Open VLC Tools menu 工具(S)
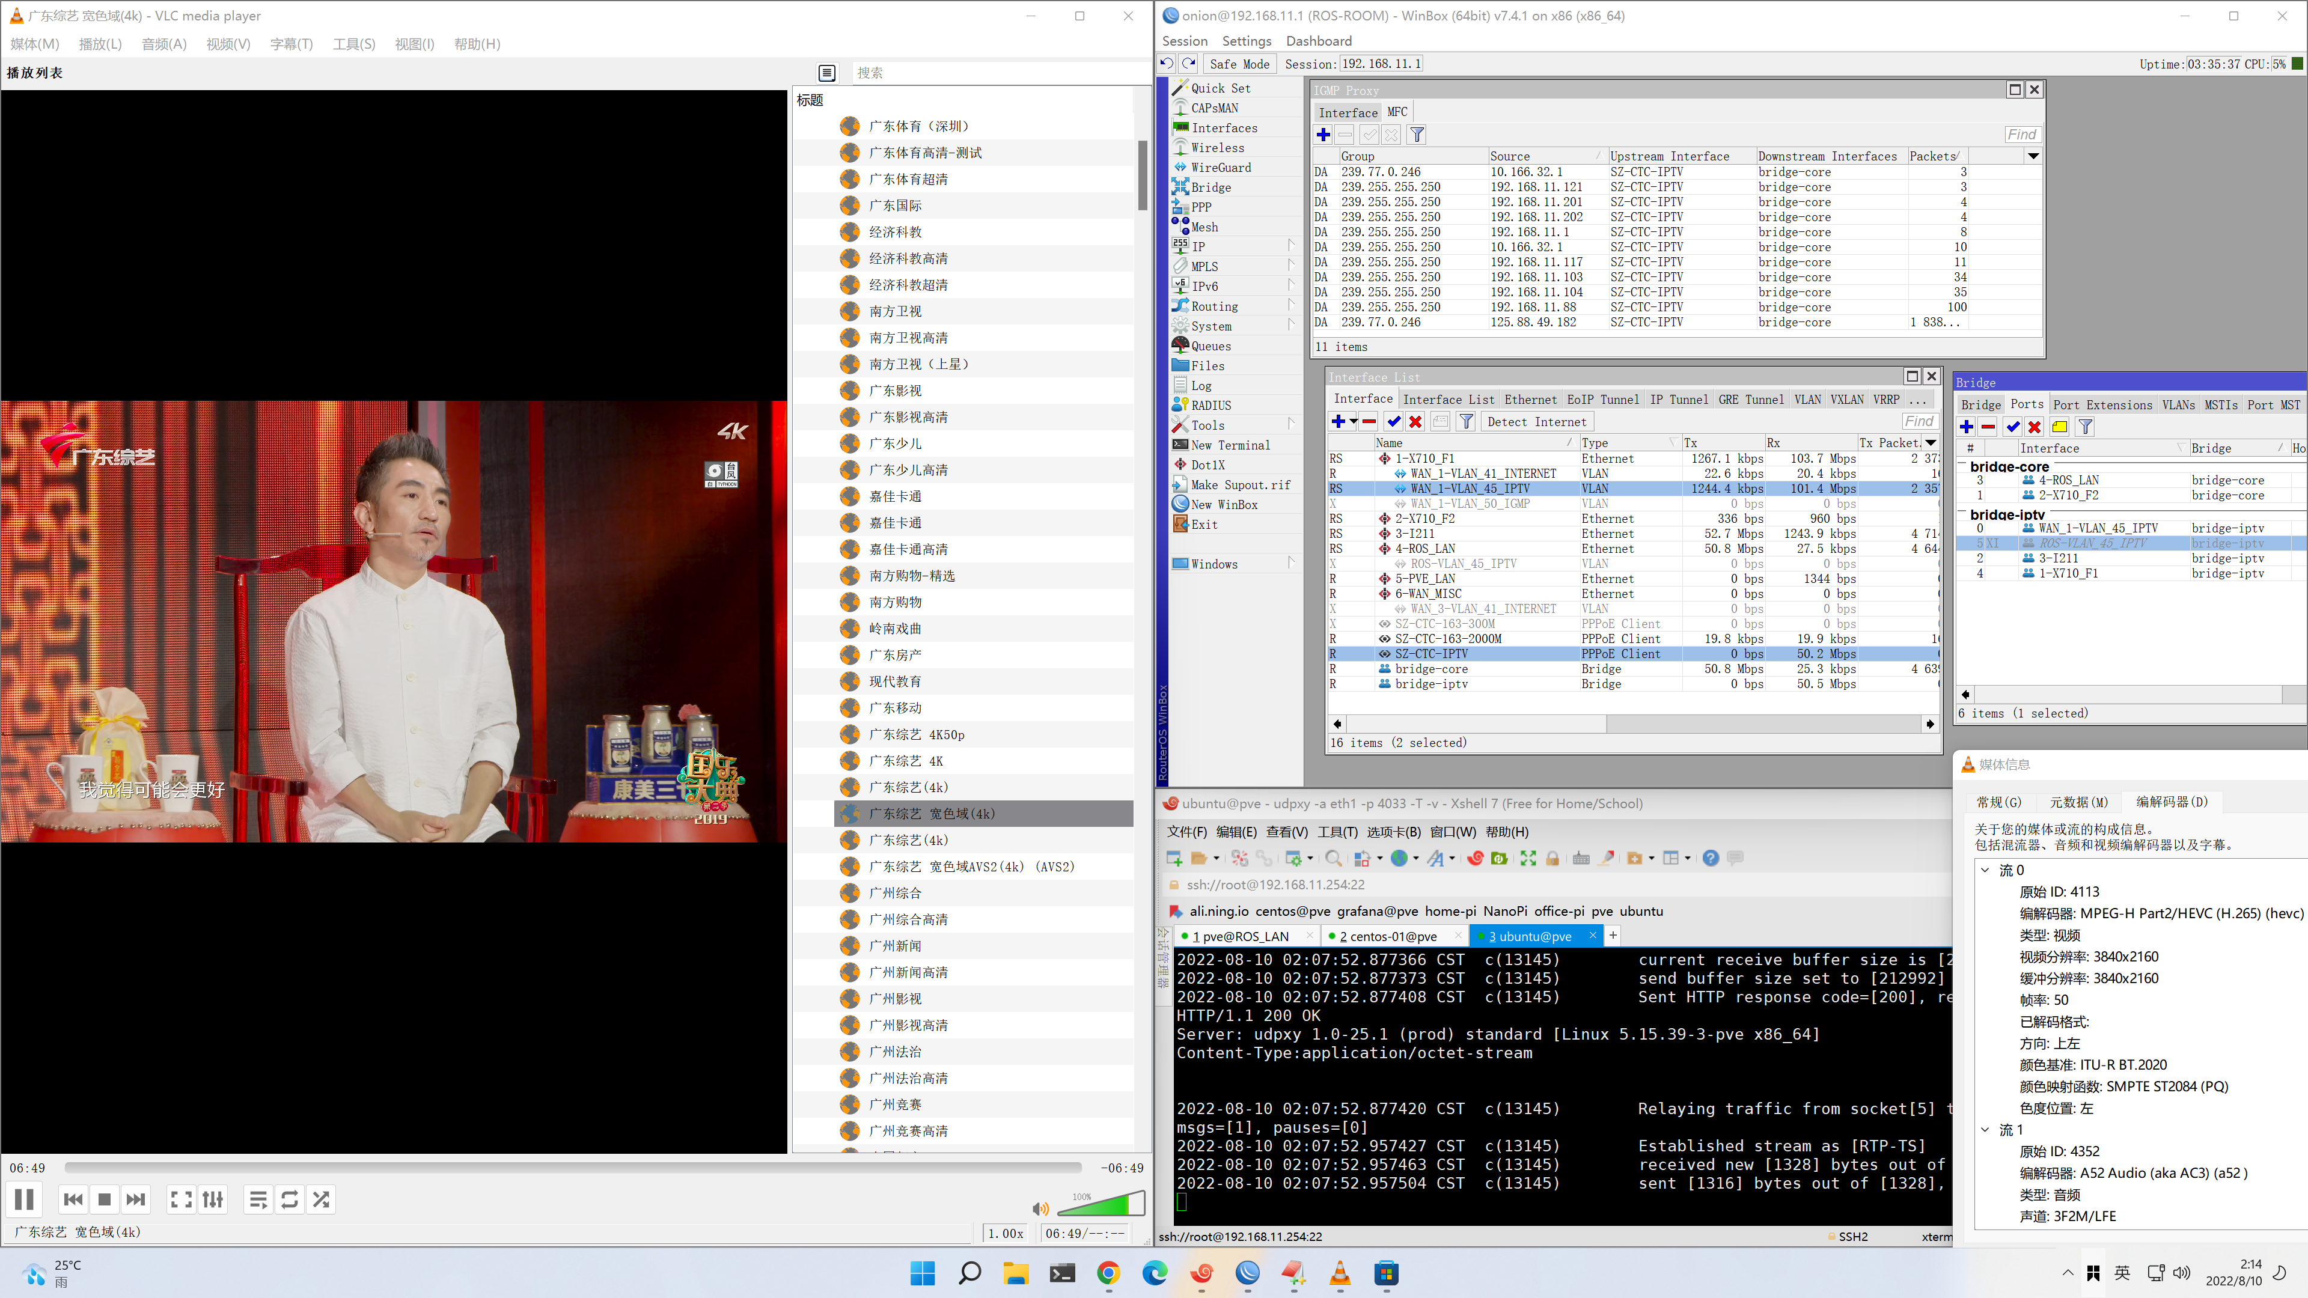This screenshot has height=1298, width=2308. pos(354,44)
